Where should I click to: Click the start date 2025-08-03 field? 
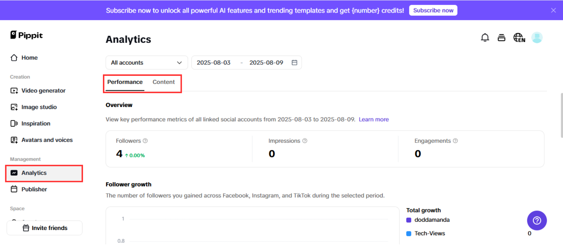213,63
